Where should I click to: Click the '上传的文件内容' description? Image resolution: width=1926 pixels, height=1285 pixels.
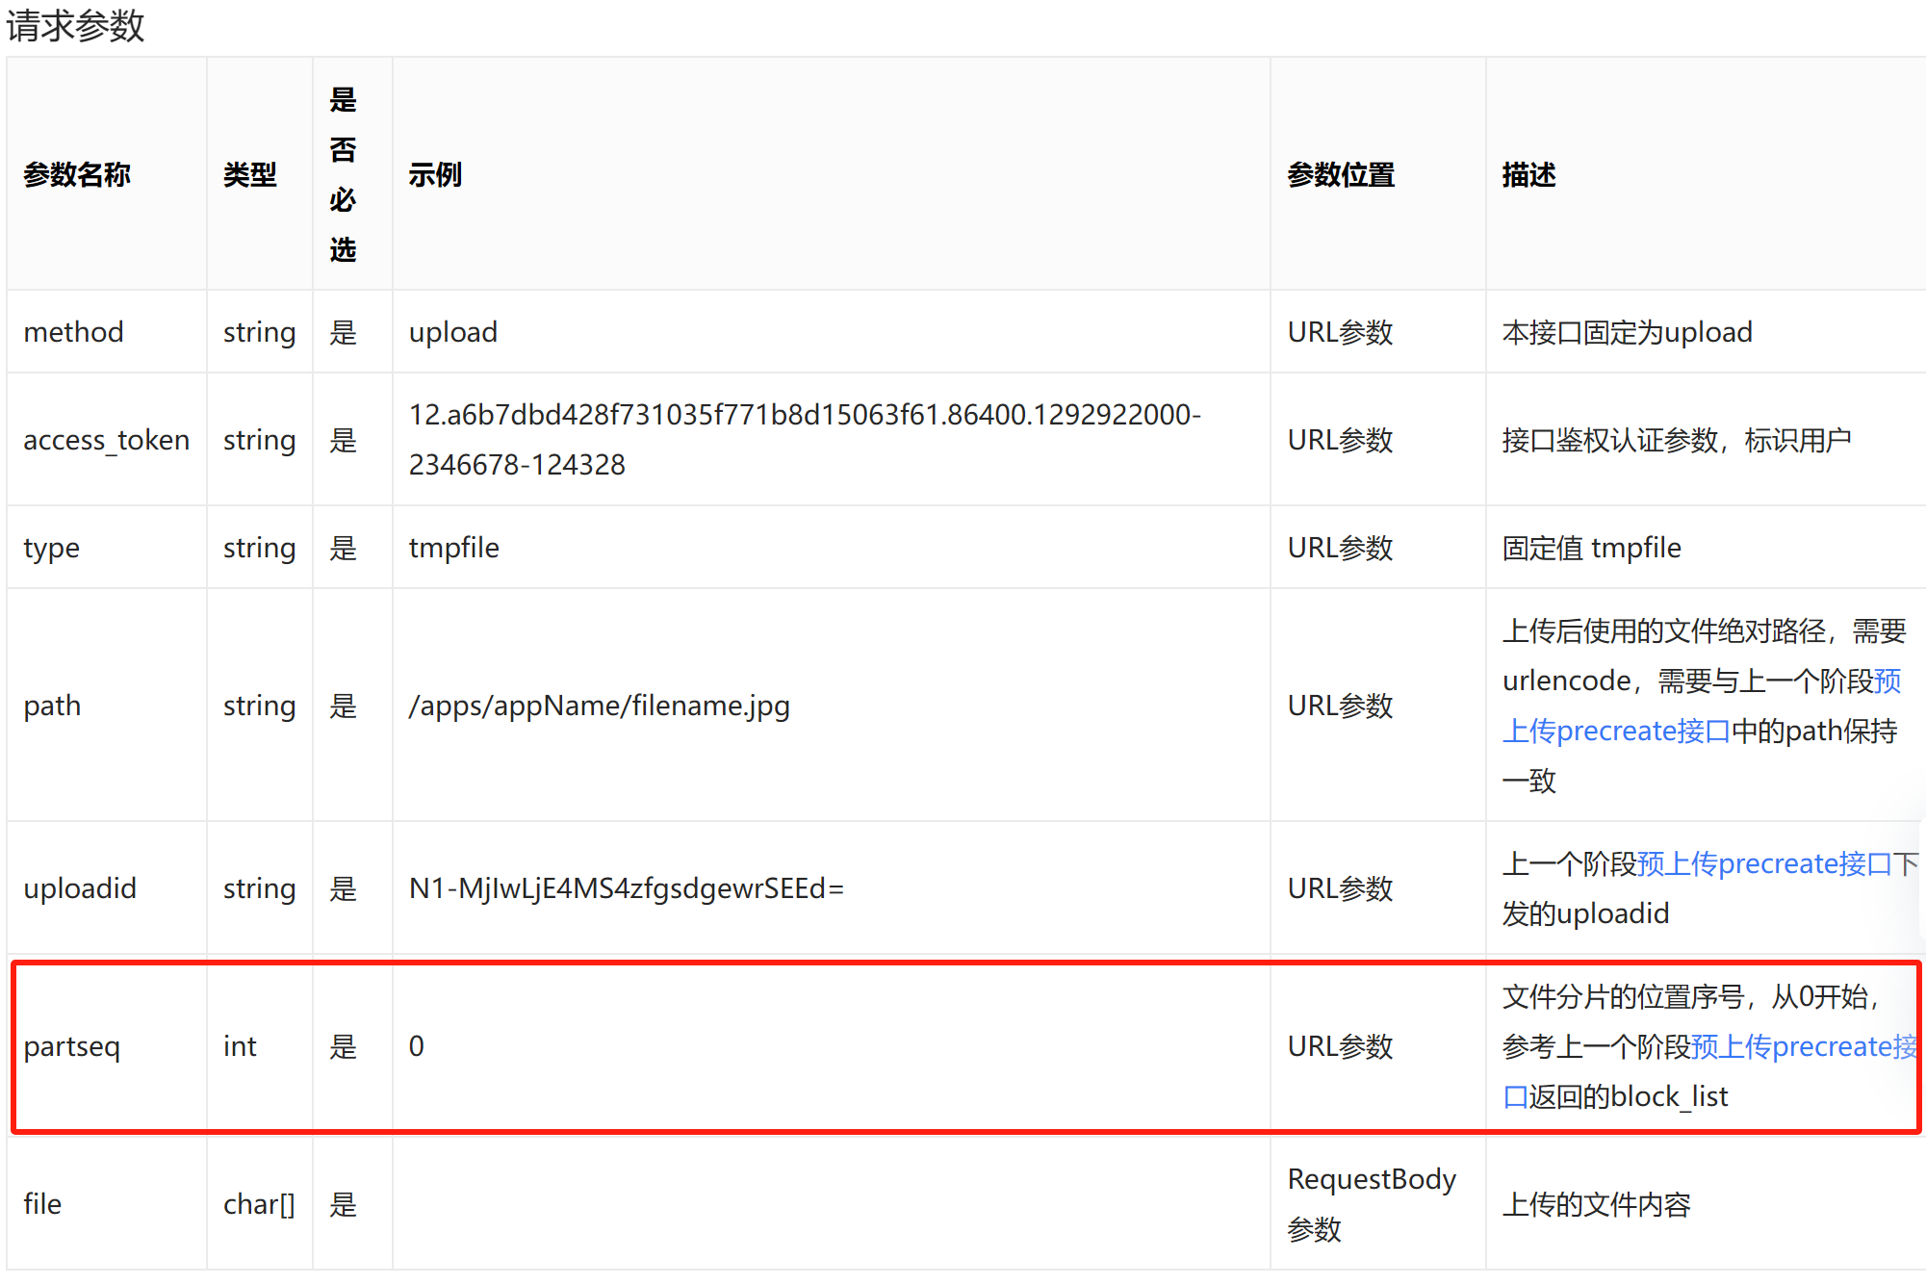click(1596, 1204)
